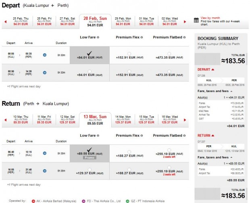Show flight details for 16:05 PER departure

click(45, 171)
